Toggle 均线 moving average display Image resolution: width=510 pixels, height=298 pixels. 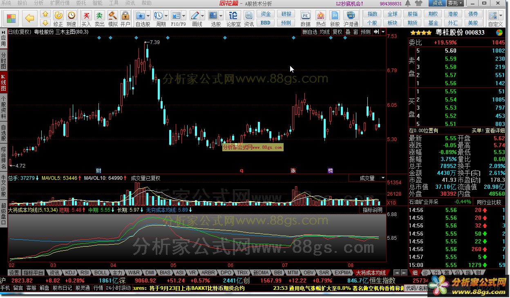[x=325, y=32]
